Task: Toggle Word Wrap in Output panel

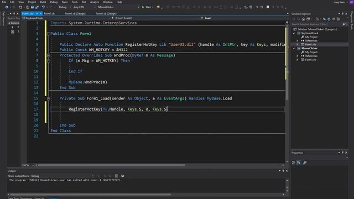Action: pos(122,176)
